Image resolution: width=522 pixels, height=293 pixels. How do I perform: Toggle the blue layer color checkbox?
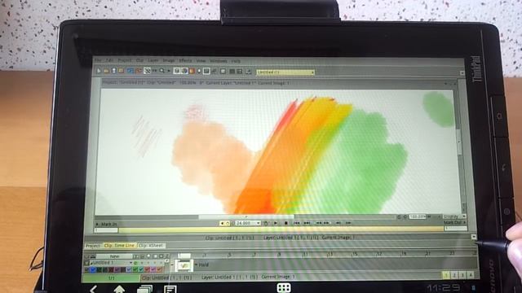tap(93, 269)
